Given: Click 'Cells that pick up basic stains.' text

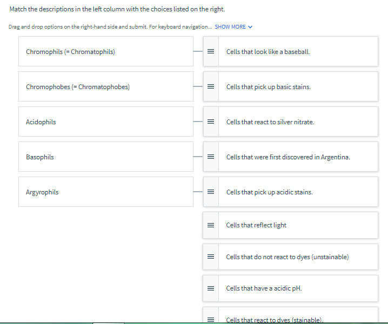Looking at the screenshot, I should click(269, 87).
